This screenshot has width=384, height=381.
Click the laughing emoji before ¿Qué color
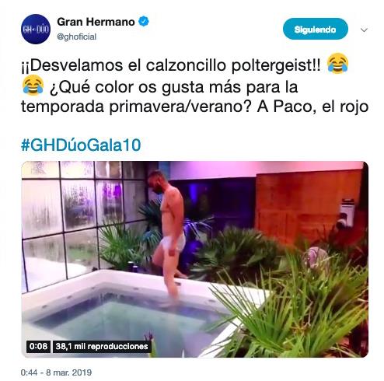click(x=33, y=86)
